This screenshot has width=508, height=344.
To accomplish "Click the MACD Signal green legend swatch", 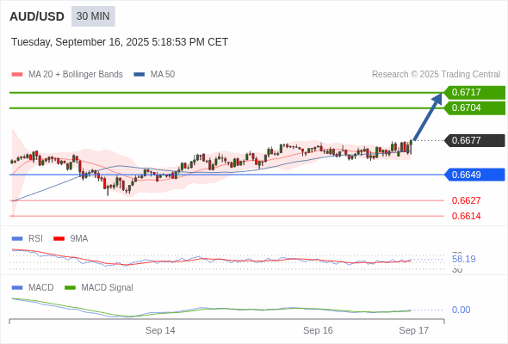I will click(71, 288).
